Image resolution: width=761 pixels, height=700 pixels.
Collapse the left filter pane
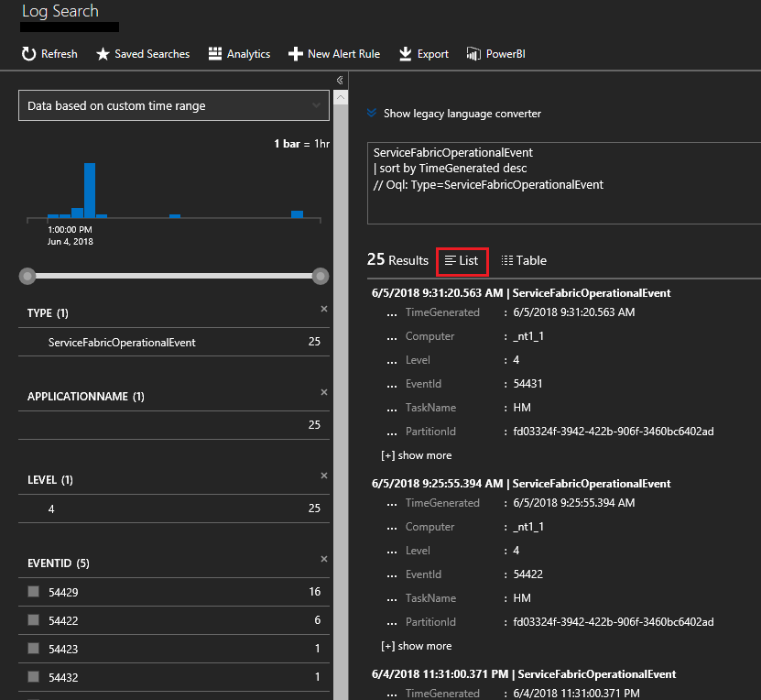click(x=340, y=81)
